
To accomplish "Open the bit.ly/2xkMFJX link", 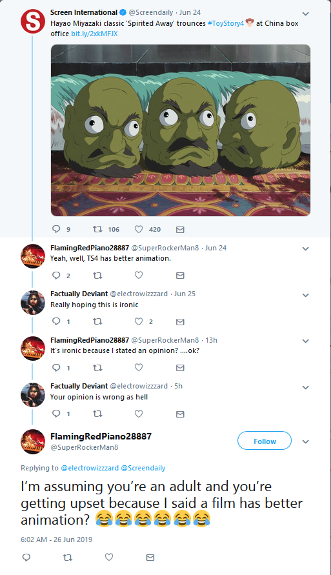I will click(x=94, y=34).
